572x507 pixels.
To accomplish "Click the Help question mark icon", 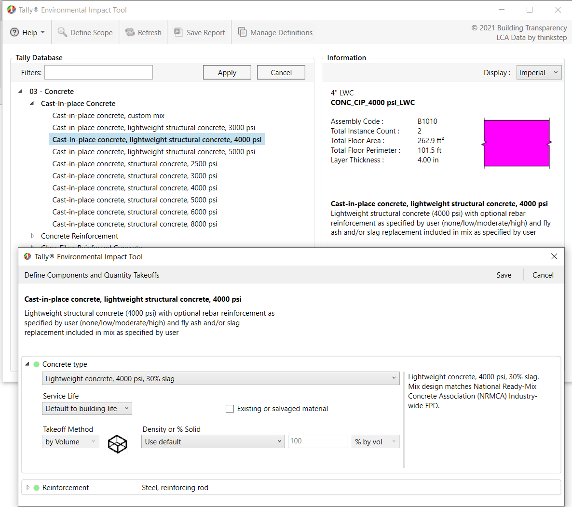I will (14, 32).
